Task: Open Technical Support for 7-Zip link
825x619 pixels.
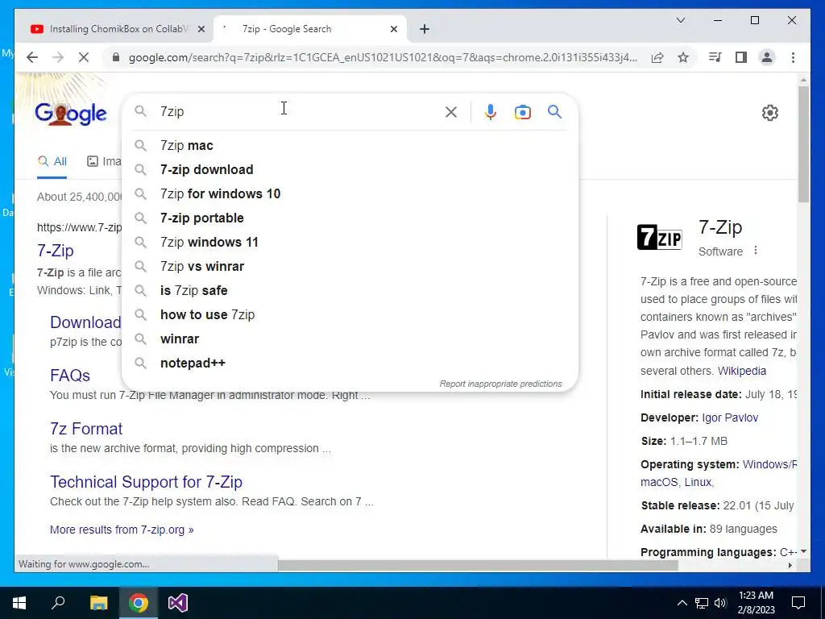Action: pos(147,482)
